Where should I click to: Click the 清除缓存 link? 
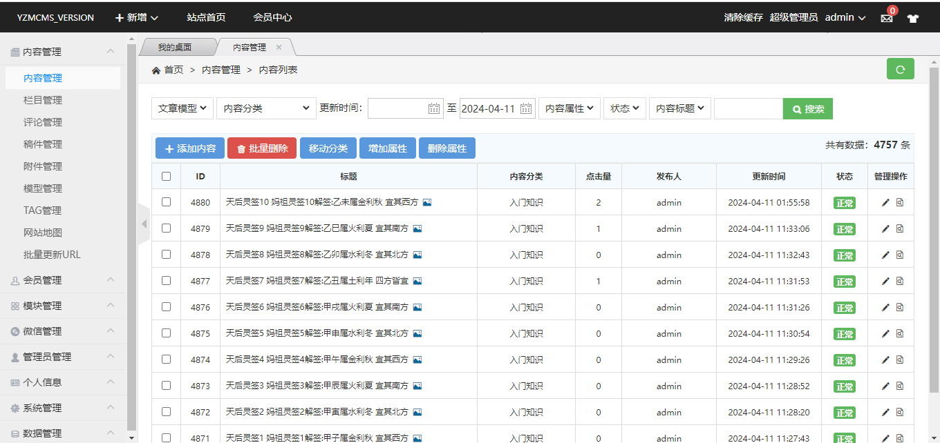[x=744, y=17]
